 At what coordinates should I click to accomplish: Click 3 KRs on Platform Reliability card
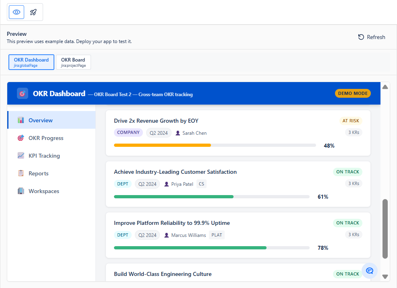coord(354,235)
